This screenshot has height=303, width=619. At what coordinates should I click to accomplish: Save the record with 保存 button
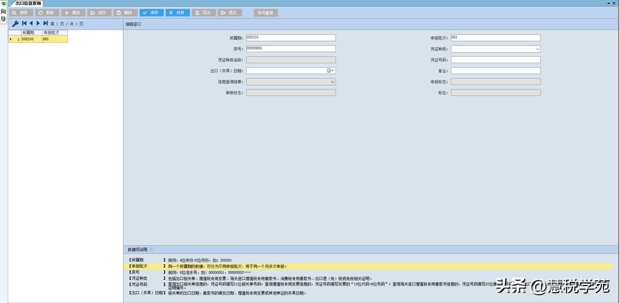tap(152, 13)
